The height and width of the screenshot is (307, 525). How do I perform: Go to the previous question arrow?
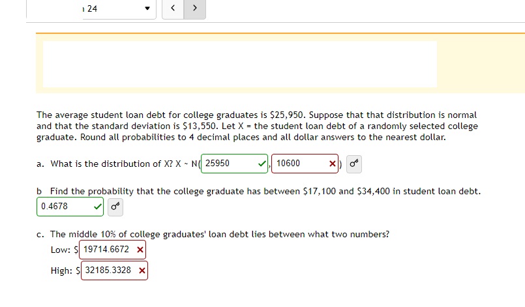coord(173,8)
